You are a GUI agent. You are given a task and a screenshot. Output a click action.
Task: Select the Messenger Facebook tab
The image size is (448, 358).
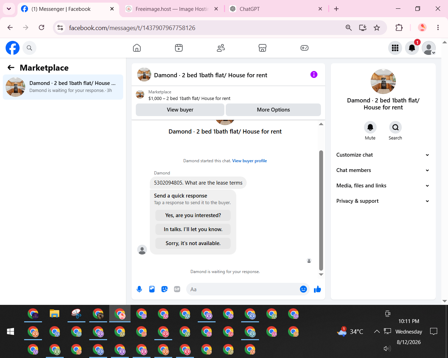[68, 9]
